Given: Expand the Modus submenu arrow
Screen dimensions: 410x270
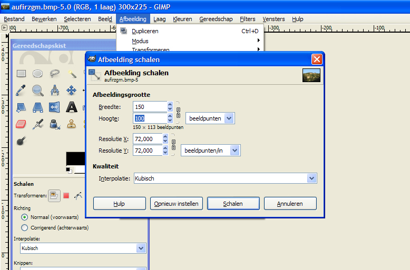Looking at the screenshot, I should pyautogui.click(x=258, y=41).
